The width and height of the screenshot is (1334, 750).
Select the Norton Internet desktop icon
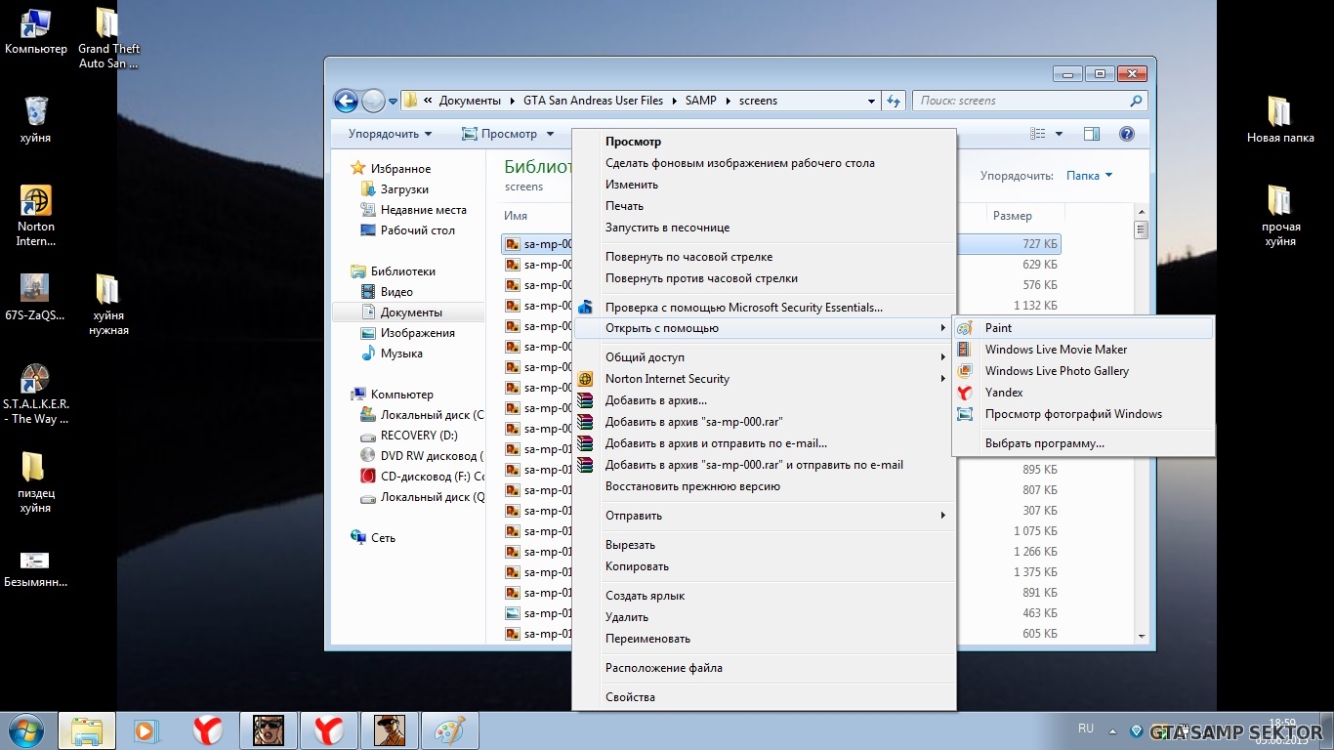[36, 217]
